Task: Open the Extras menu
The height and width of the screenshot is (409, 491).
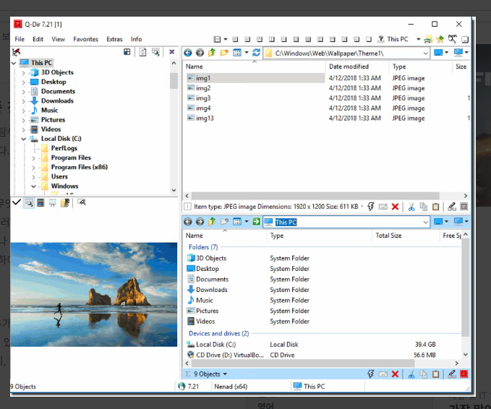Action: tap(114, 39)
